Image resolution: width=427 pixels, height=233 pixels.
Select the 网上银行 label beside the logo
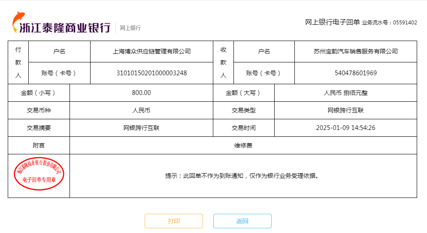point(130,28)
